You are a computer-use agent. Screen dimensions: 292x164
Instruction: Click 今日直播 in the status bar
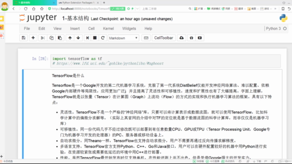click(213, 161)
